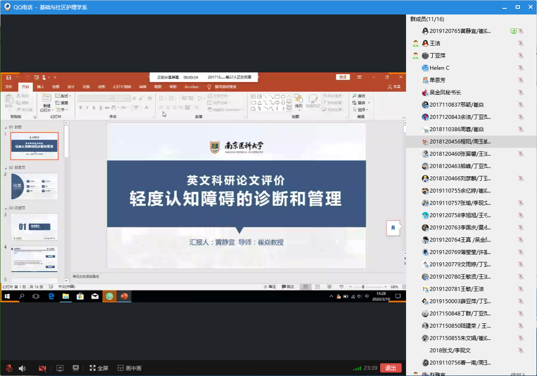Open the Acrobat ribbon tab

tap(191, 86)
